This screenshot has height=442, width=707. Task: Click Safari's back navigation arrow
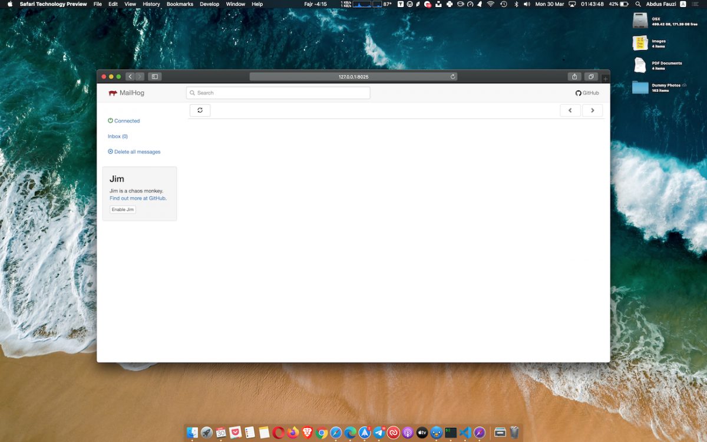130,76
